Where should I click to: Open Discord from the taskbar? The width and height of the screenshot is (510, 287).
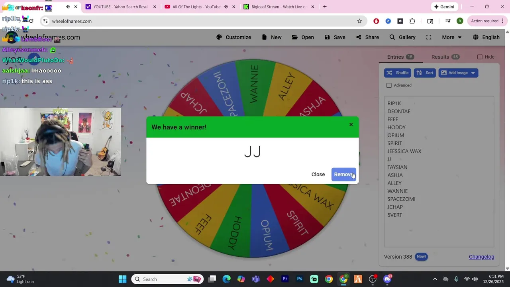pos(387,279)
